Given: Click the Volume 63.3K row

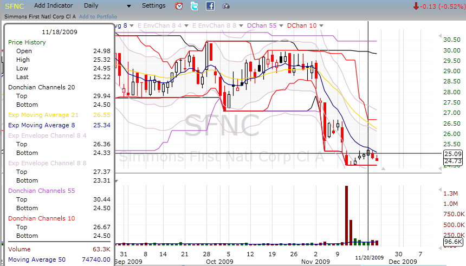Looking at the screenshot, I should tap(59, 249).
